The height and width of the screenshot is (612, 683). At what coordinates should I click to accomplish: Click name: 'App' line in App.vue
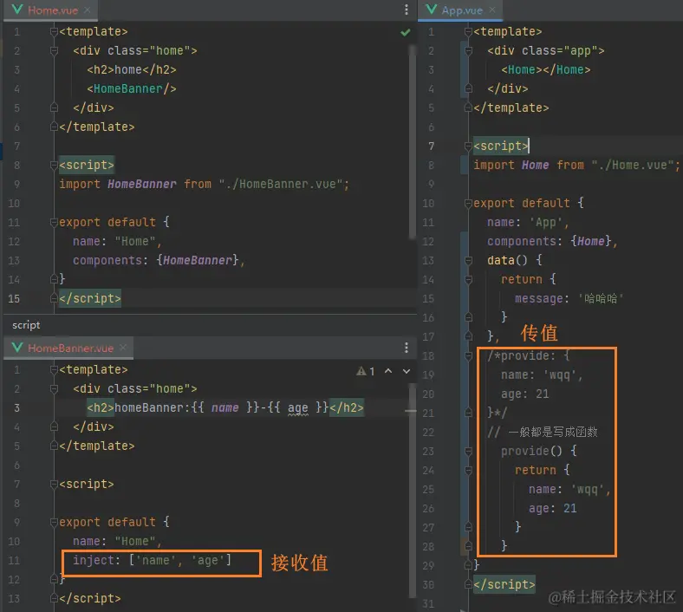[x=528, y=223]
